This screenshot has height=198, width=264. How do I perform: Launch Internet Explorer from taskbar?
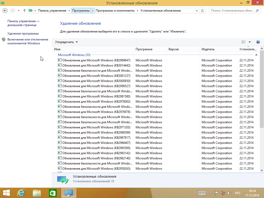tap(21, 193)
